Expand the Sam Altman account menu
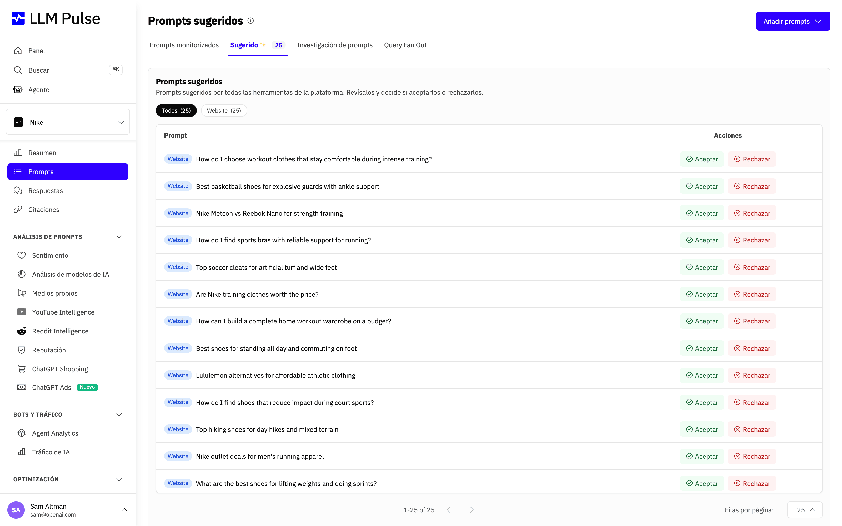 124,510
